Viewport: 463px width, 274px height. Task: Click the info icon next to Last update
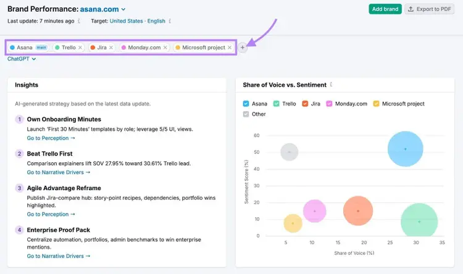pyautogui.click(x=79, y=21)
